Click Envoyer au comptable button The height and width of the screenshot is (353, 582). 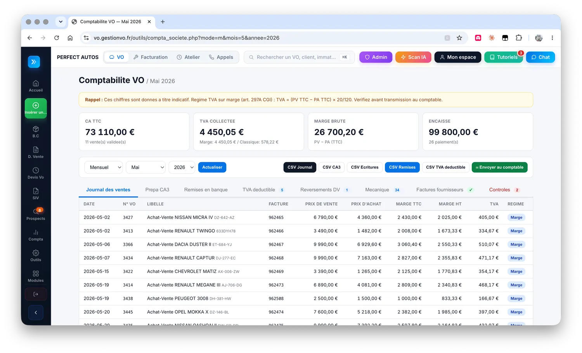tap(499, 167)
